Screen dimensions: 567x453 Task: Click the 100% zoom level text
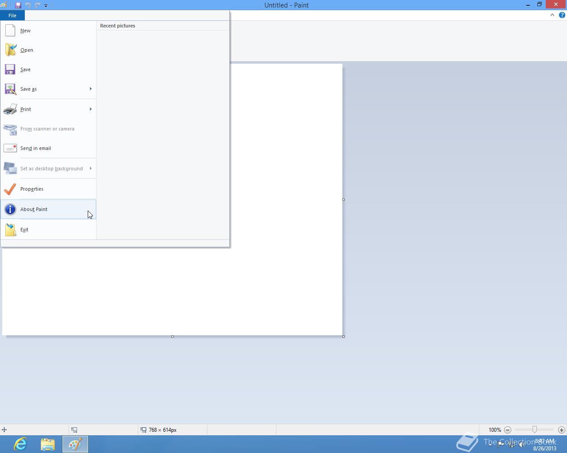coord(495,430)
